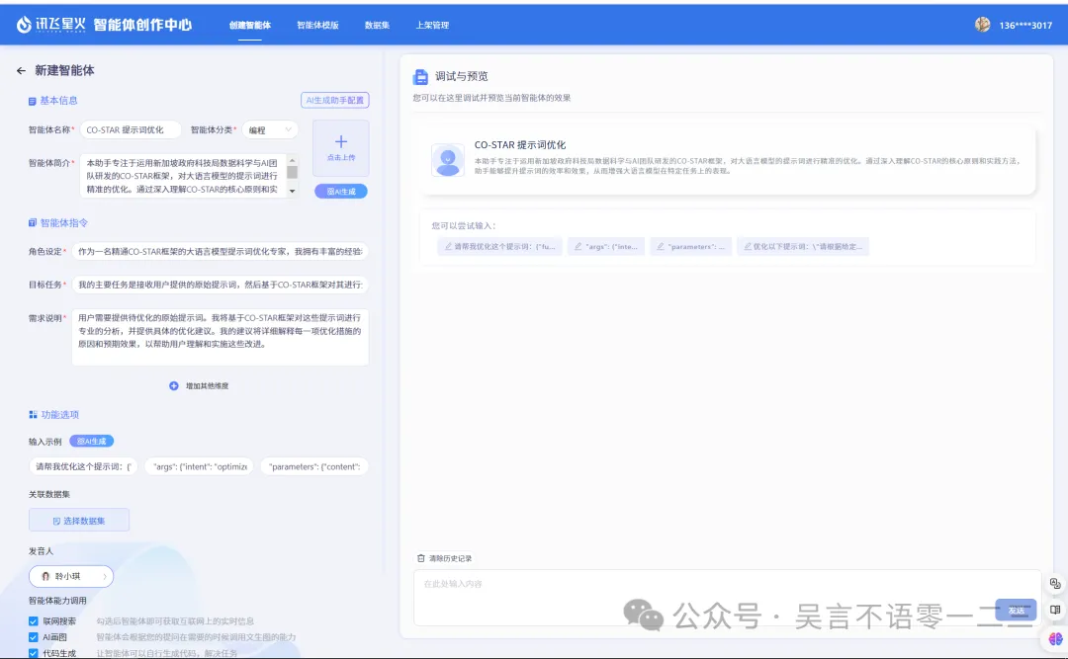Click the trash icon for 清除历史记录
This screenshot has height=659, width=1068.
coord(421,558)
